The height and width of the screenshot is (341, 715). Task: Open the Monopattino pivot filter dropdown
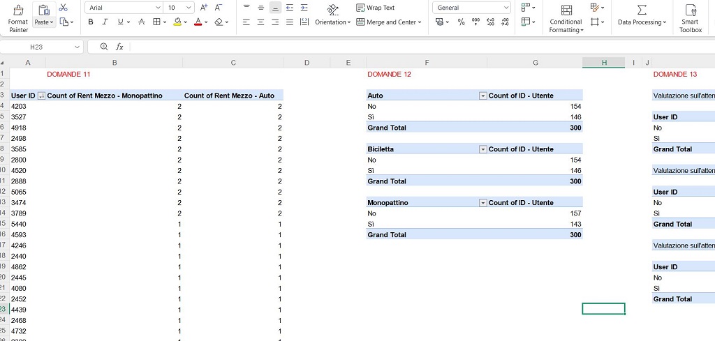[483, 203]
